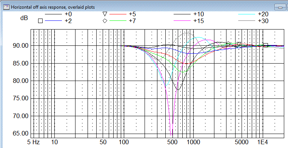
Task: Select the diamond marker on the green curve
Action: [228, 44]
